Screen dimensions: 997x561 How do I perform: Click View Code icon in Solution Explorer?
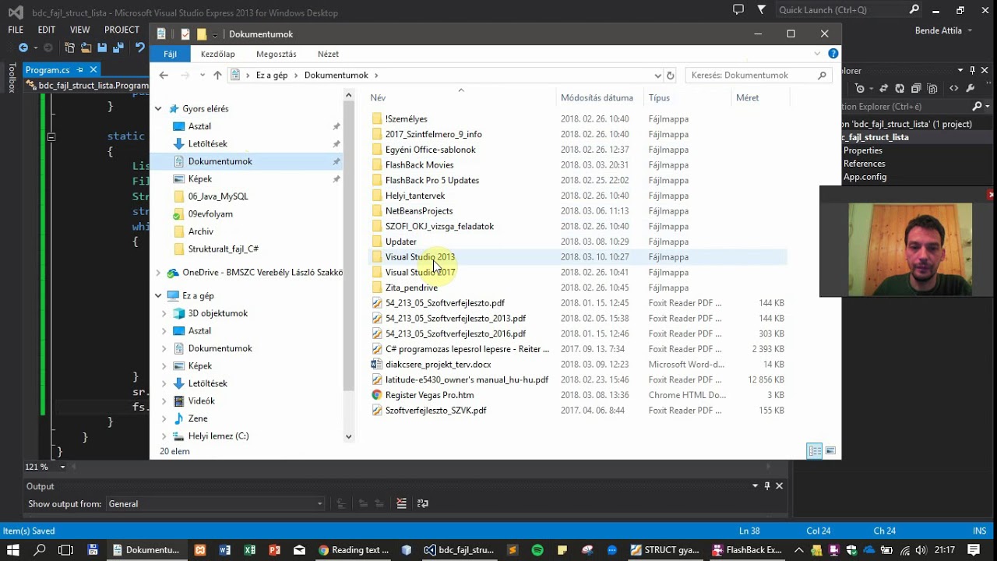(x=954, y=89)
